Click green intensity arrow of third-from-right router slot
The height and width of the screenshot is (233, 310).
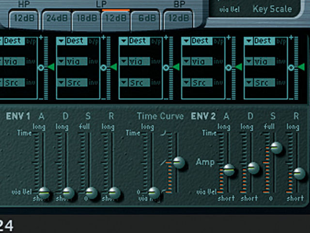(176, 67)
